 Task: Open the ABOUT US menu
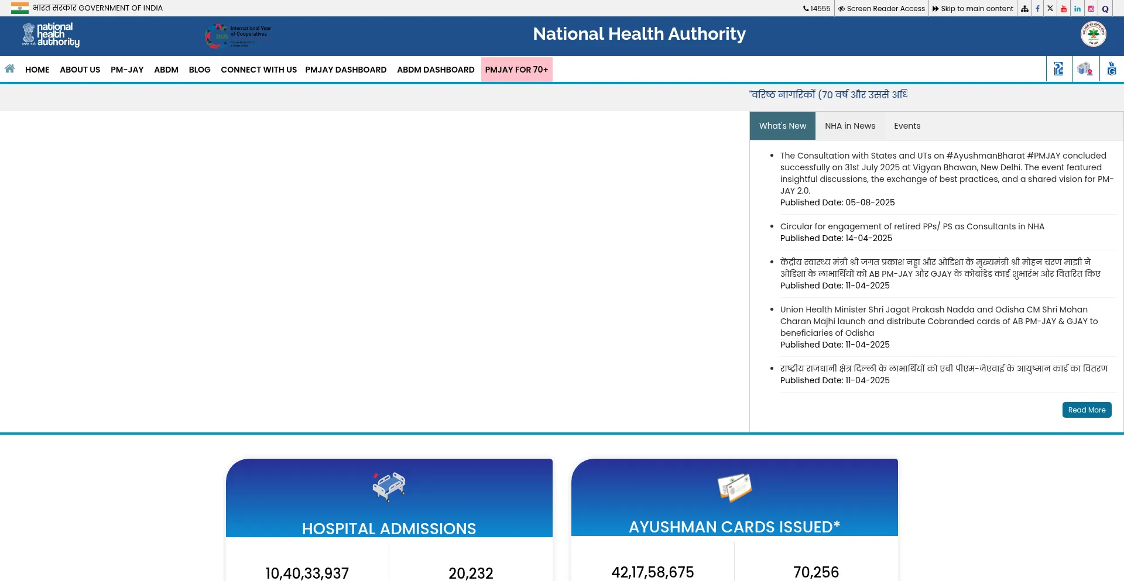click(80, 70)
